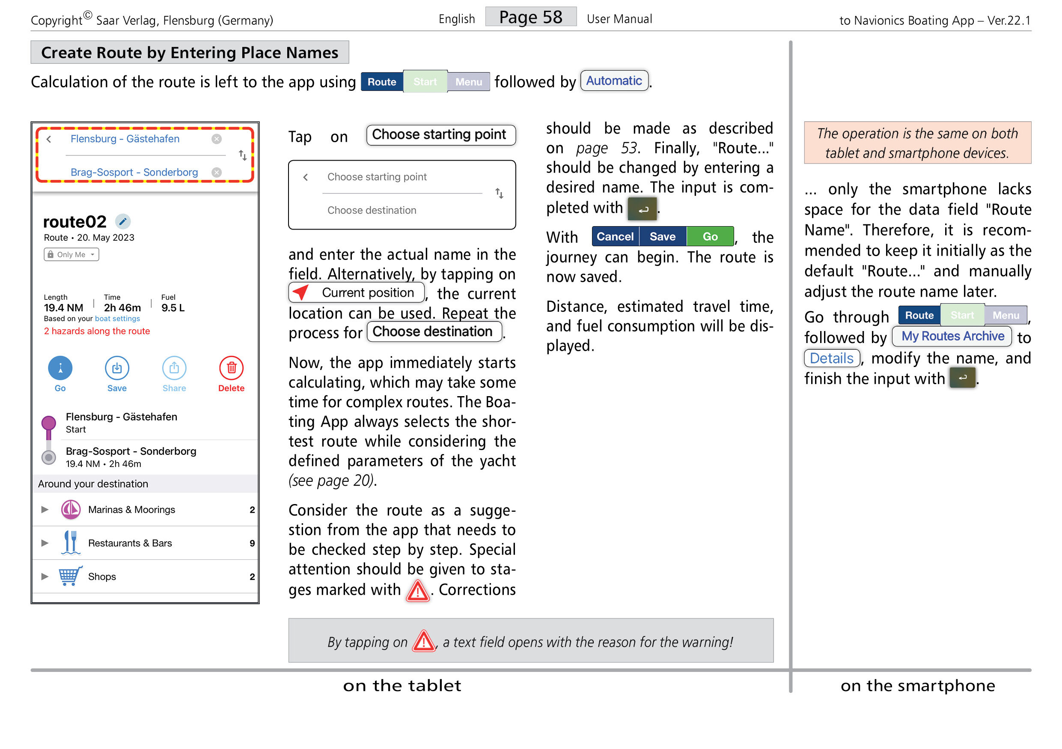1062x749 pixels.
Task: Click the Fuel value '9.5 L'
Action: [x=173, y=307]
